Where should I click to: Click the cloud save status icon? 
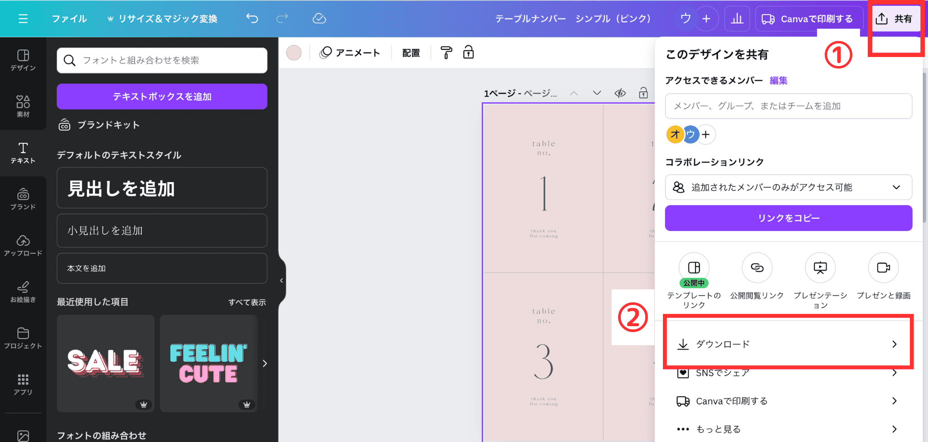pyautogui.click(x=319, y=19)
